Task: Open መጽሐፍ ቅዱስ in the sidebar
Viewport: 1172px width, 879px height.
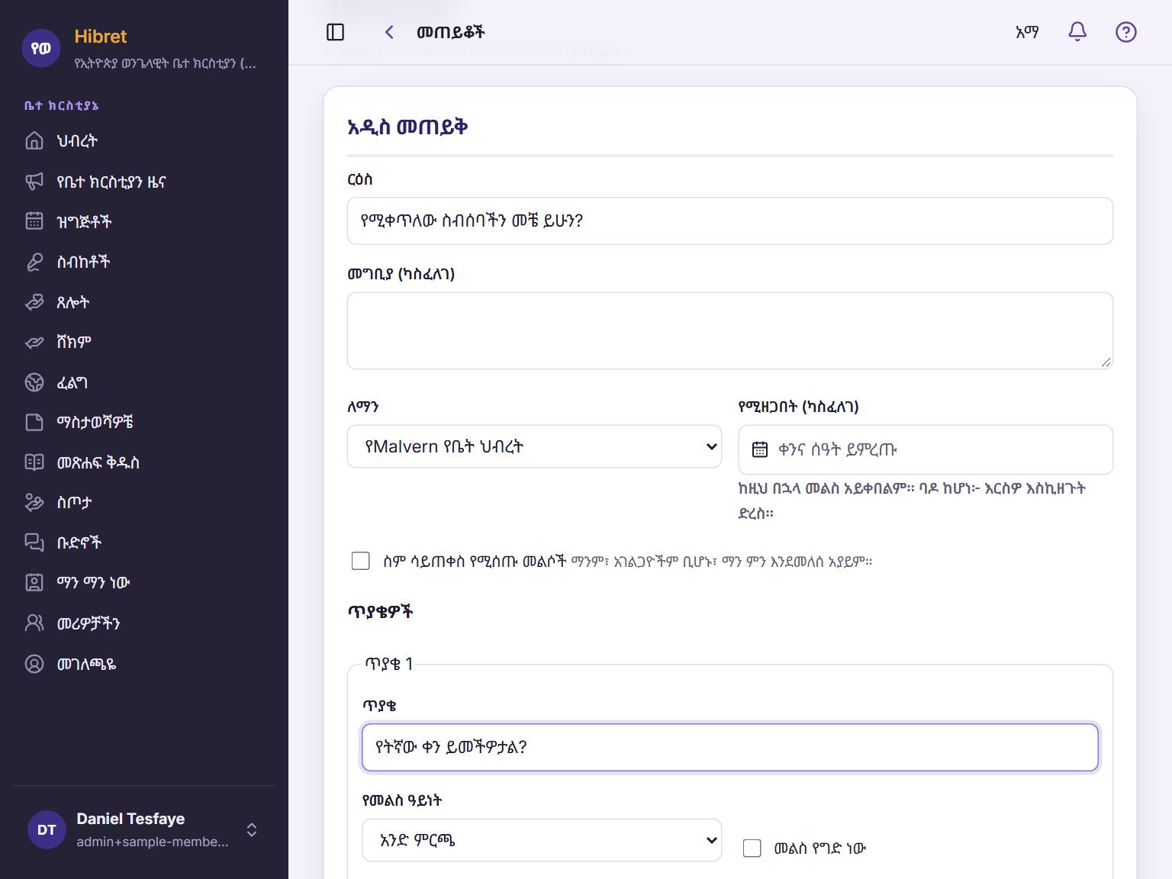Action: coord(144,462)
